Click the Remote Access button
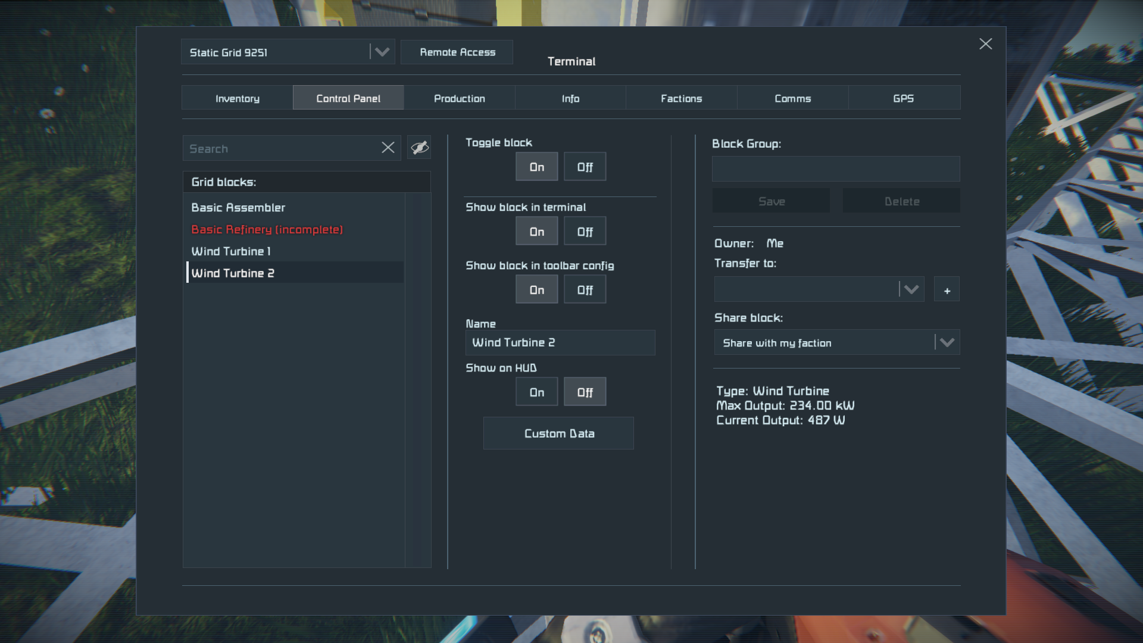The height and width of the screenshot is (643, 1143). pos(457,52)
